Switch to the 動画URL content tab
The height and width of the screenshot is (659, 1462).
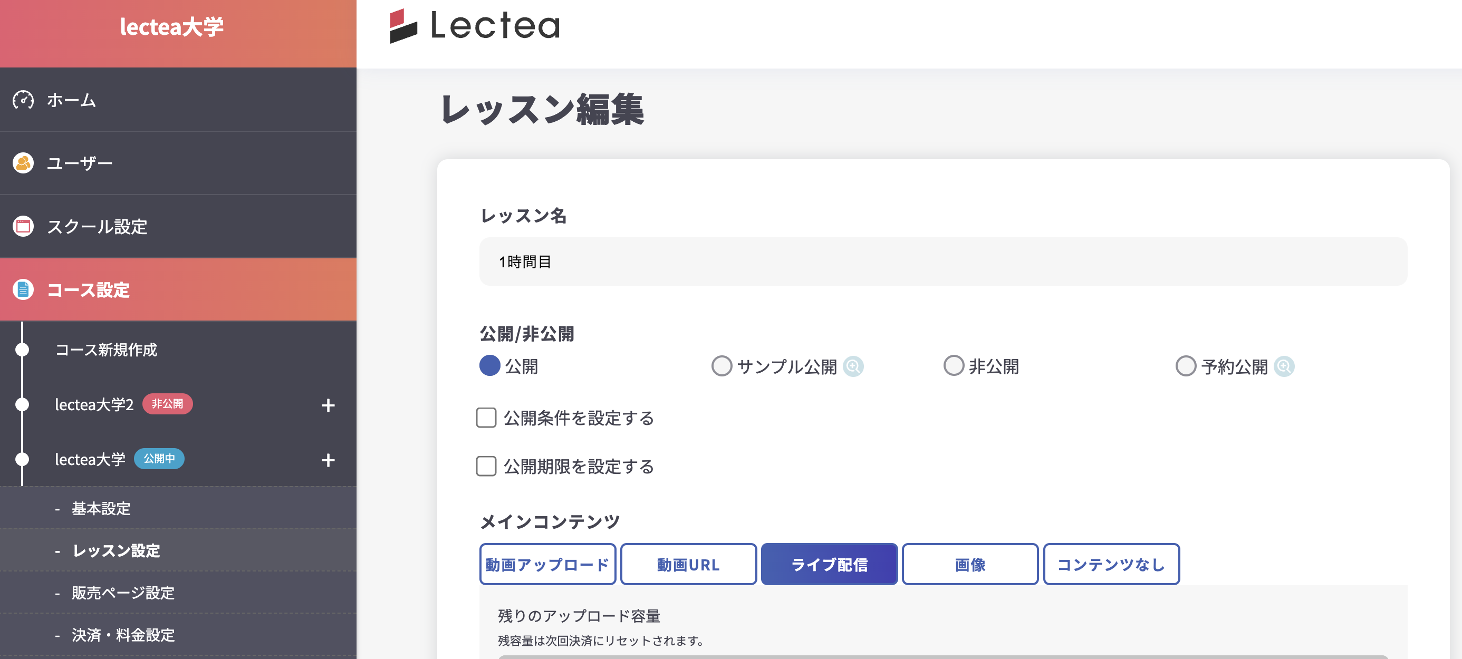point(688,564)
